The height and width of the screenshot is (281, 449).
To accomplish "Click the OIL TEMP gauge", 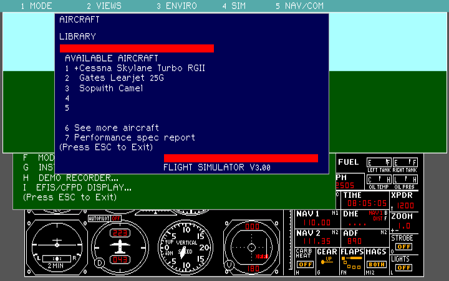I will (379, 179).
